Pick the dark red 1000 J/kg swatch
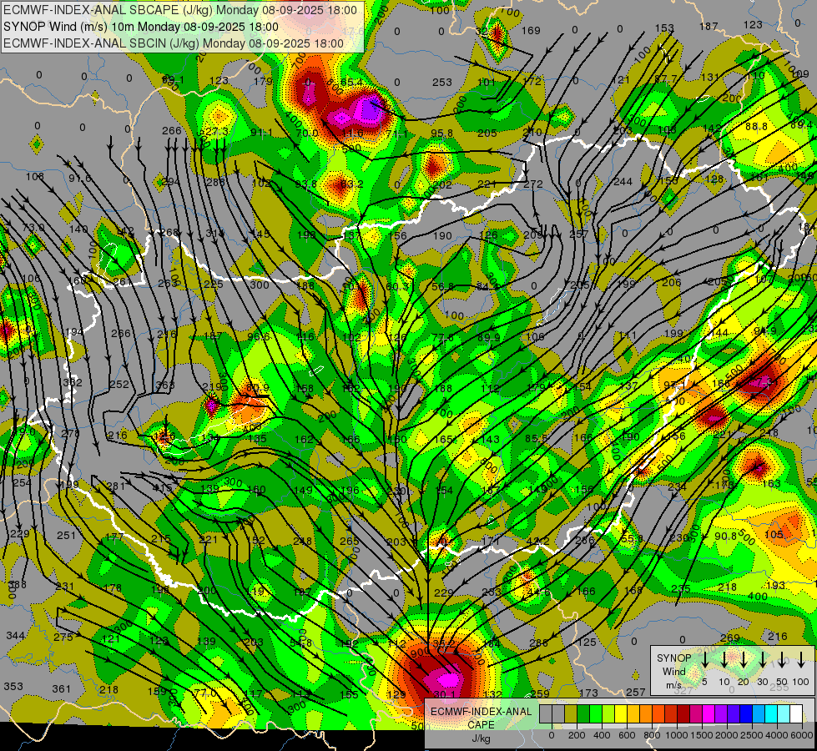The height and width of the screenshot is (751, 817). click(x=683, y=714)
